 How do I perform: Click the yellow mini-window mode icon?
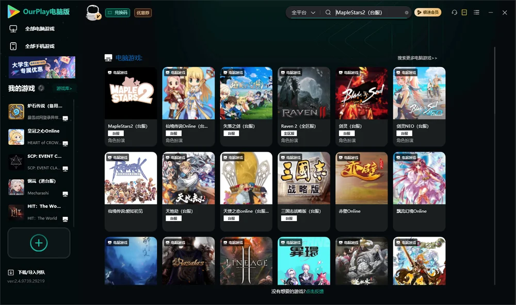click(x=464, y=12)
